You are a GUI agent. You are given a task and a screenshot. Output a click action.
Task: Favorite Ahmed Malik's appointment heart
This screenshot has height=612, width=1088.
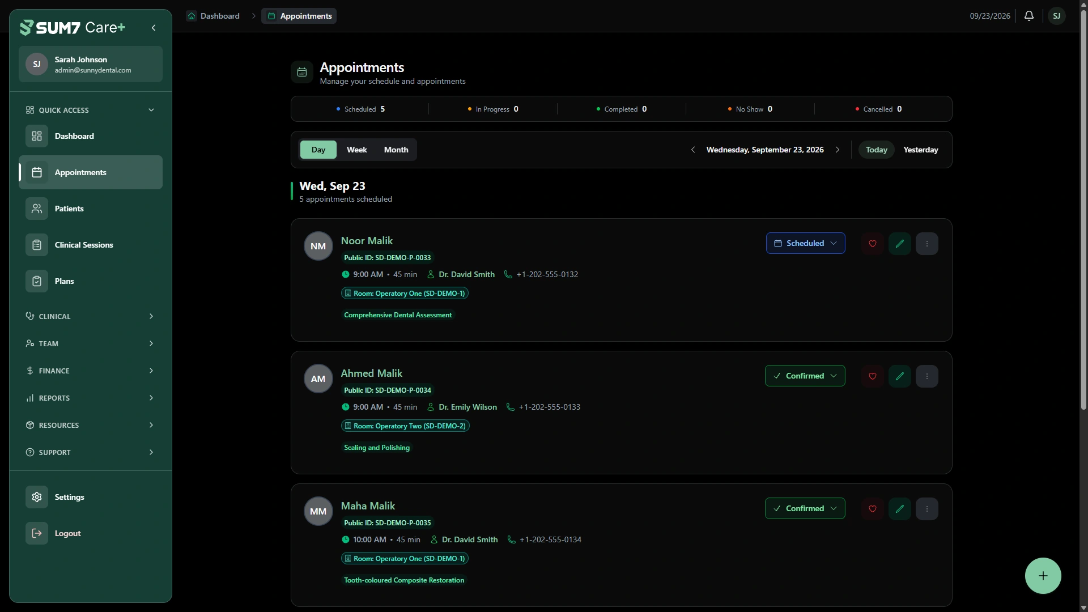click(x=873, y=376)
